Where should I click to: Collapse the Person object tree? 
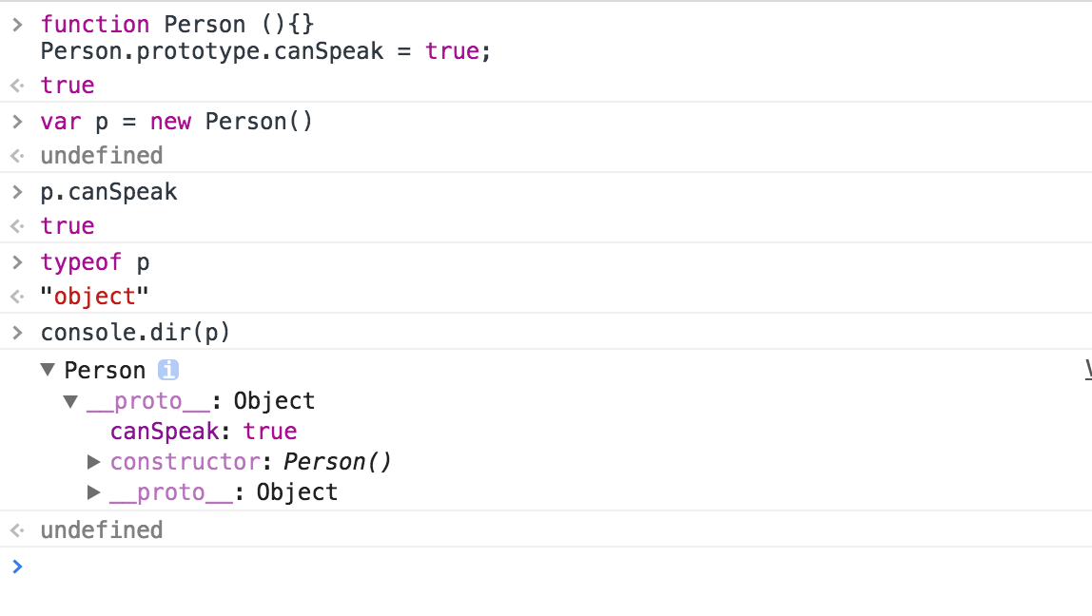49,371
